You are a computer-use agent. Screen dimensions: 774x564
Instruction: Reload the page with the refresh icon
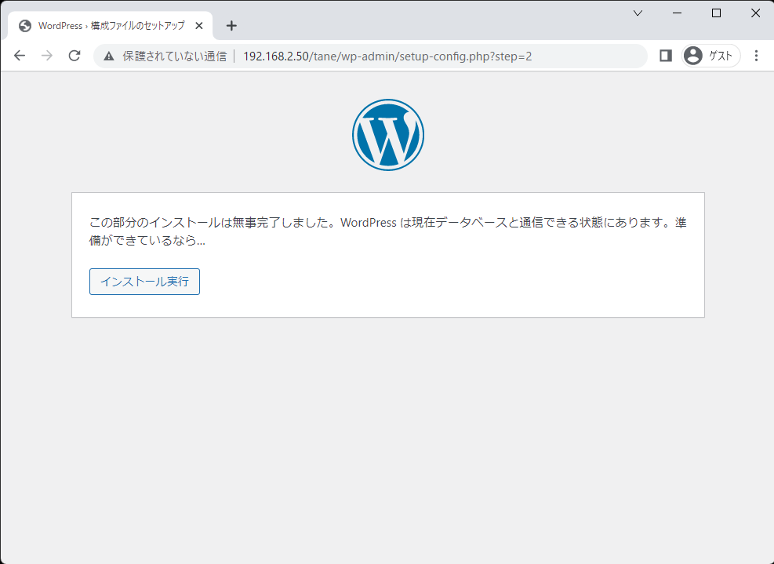coord(74,56)
